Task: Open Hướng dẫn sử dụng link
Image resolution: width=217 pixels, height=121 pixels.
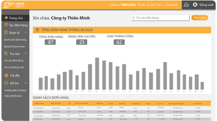Action: pos(15,90)
